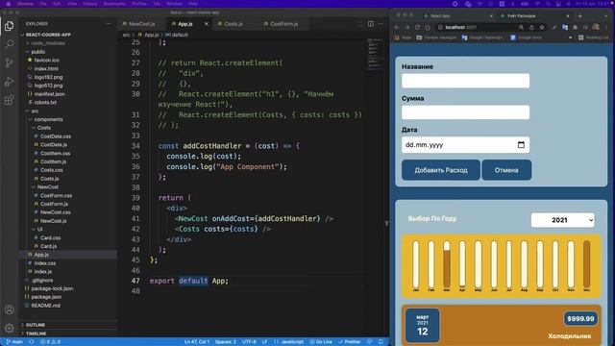The width and height of the screenshot is (615, 346).
Task: Open the Explorer view in the activity bar
Action: point(9,26)
